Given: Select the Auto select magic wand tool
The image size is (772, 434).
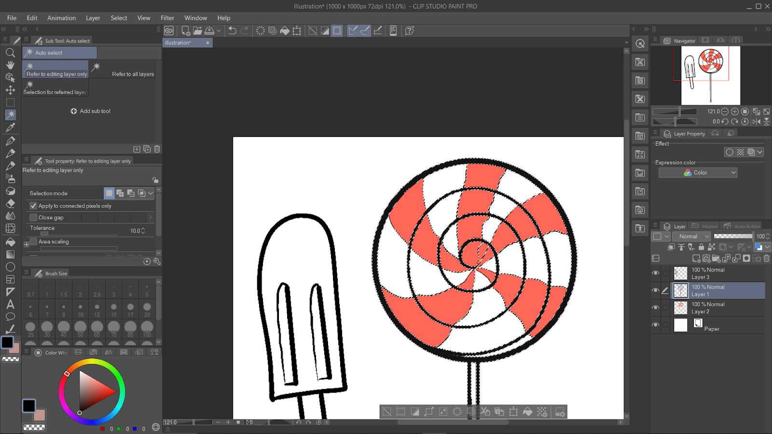Looking at the screenshot, I should [x=10, y=115].
